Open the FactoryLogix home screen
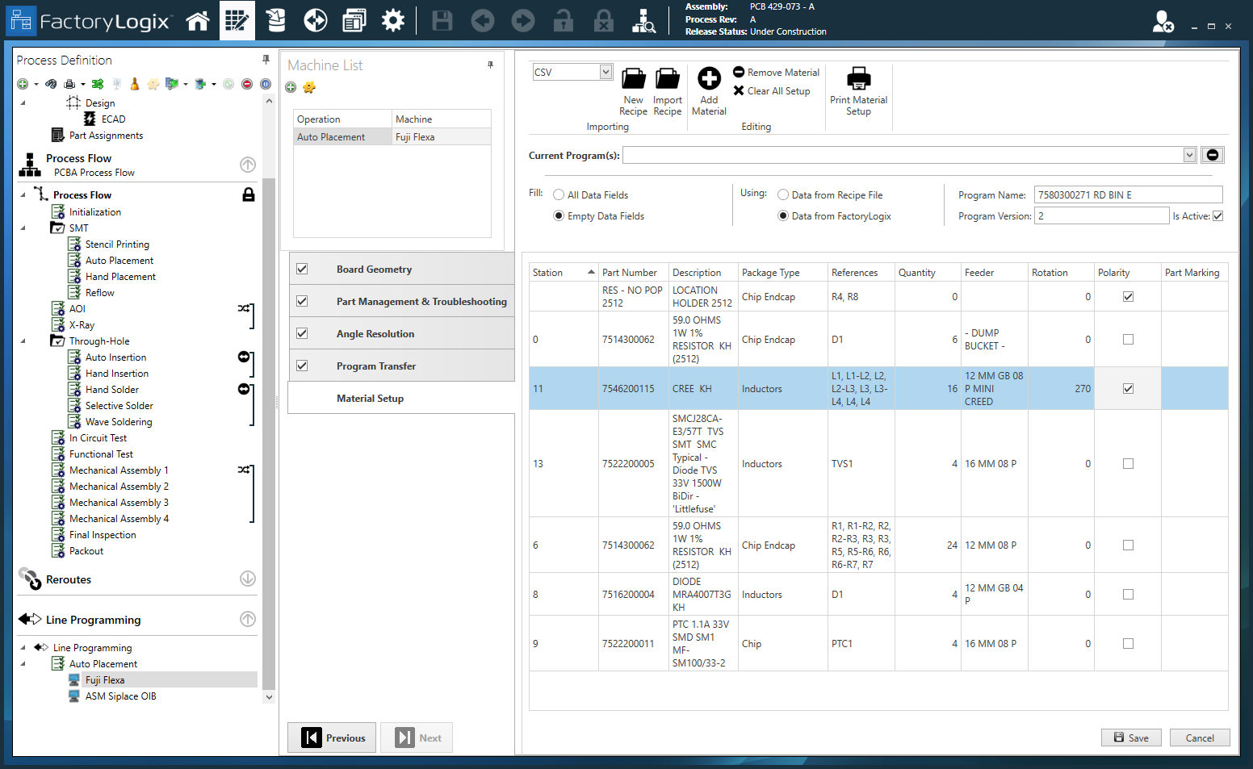Viewport: 1253px width, 769px height. click(198, 20)
